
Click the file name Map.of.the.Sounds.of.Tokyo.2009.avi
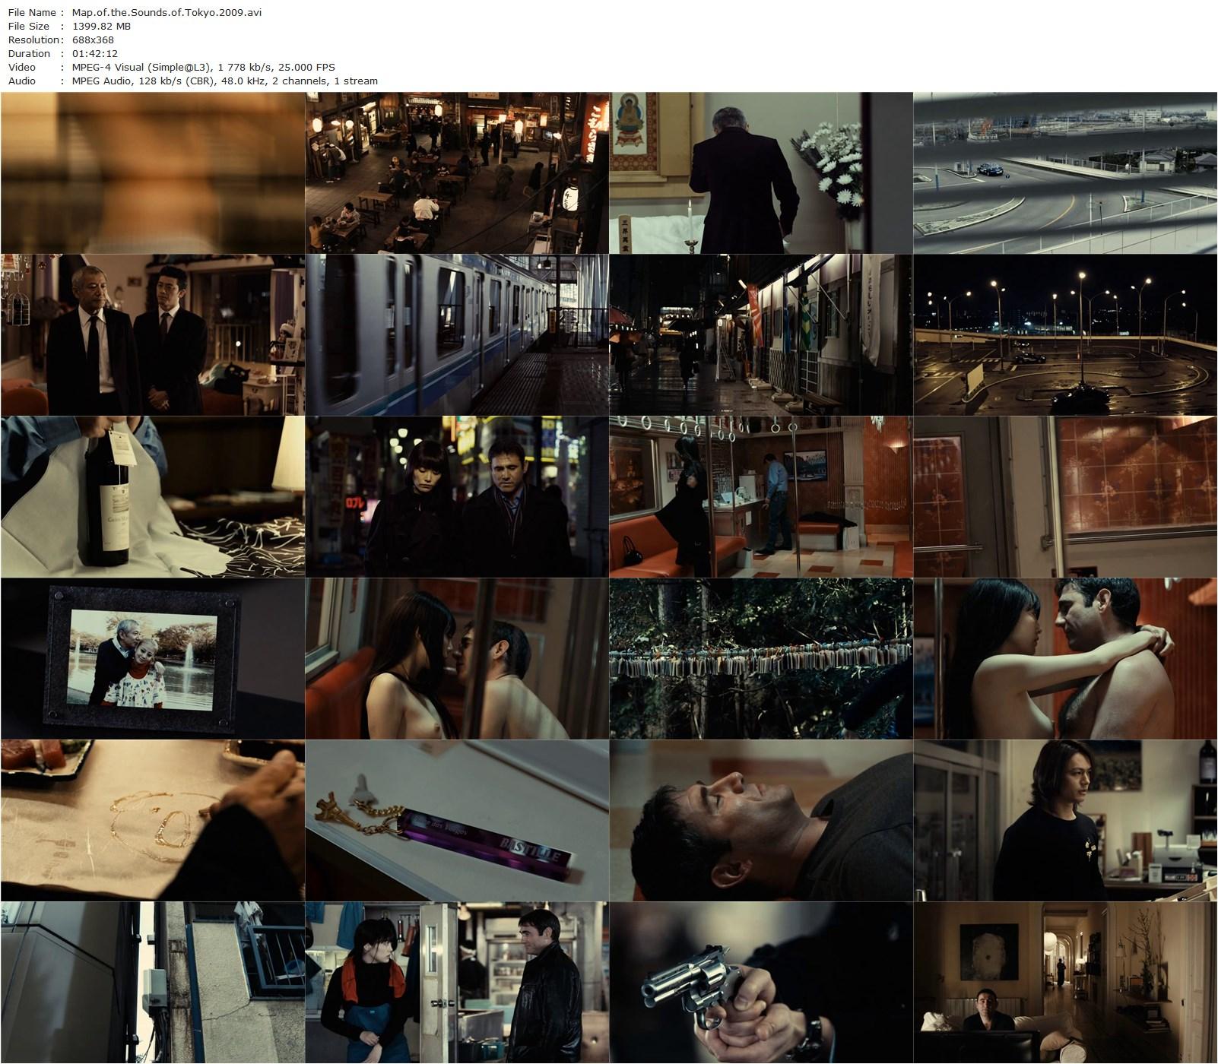[167, 12]
